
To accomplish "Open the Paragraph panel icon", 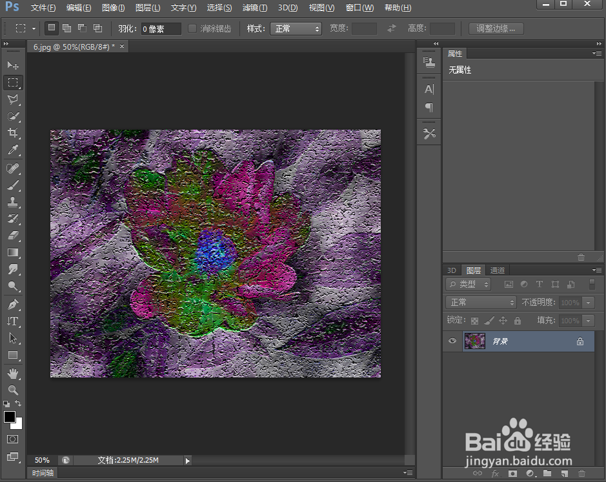I will coord(429,107).
